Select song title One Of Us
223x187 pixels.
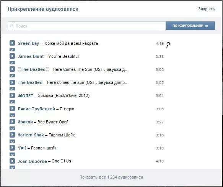point(61,161)
